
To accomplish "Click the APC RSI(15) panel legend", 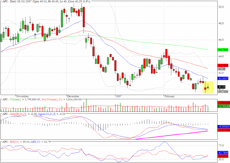I will pos(26,142).
